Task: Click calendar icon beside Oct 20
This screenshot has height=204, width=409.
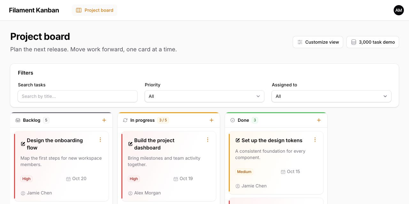Action: click(68, 179)
